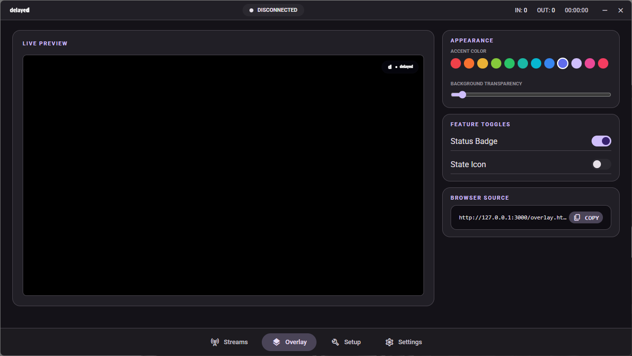This screenshot has width=632, height=356.
Task: Click the delayed badge in live preview
Action: [x=400, y=67]
